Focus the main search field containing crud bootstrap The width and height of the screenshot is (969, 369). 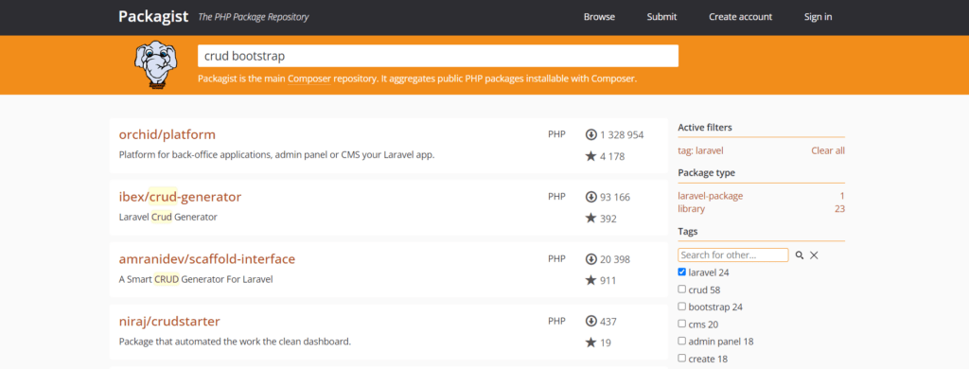click(438, 56)
